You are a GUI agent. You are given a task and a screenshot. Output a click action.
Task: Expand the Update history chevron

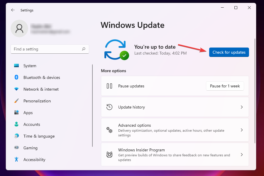click(242, 107)
